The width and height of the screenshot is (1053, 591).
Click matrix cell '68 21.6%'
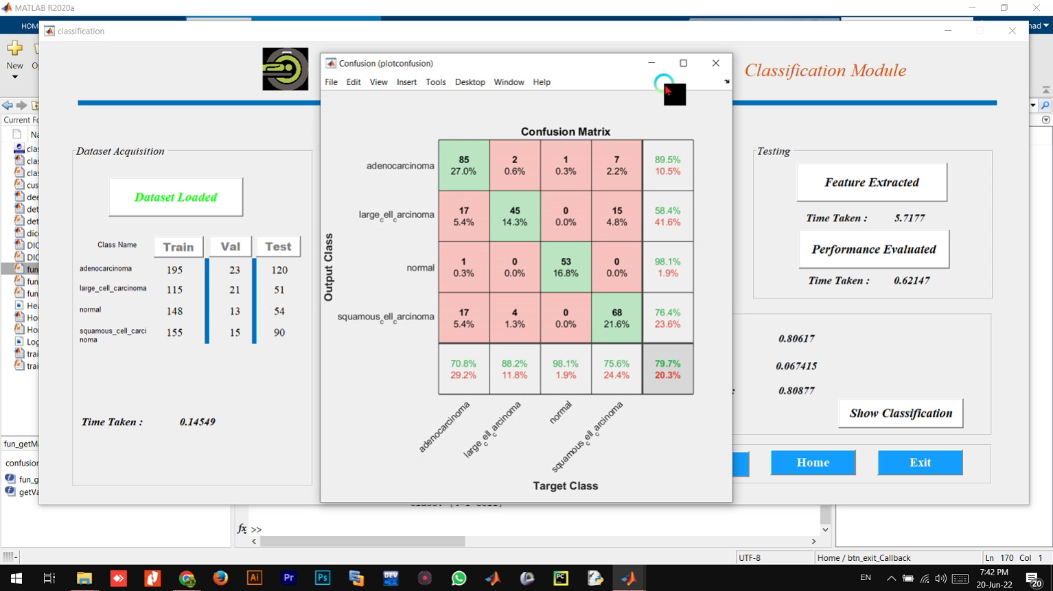(616, 318)
